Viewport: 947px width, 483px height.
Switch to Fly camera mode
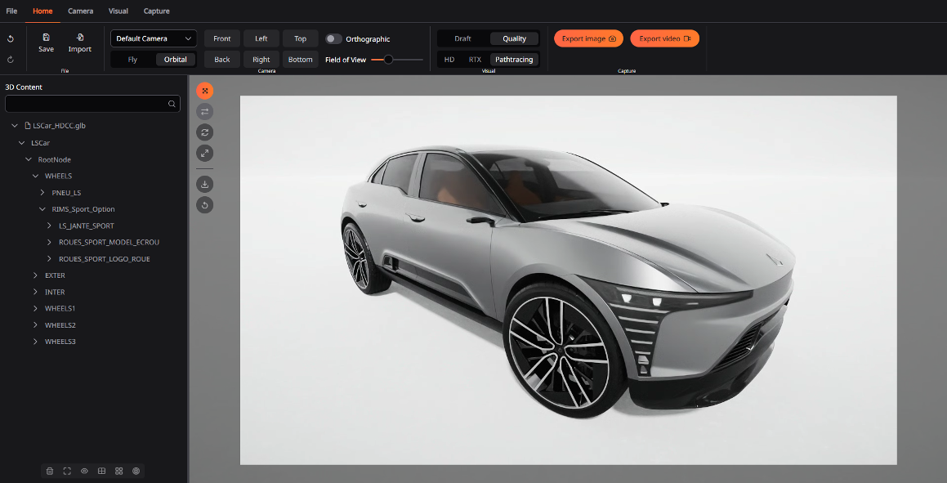[x=132, y=60]
